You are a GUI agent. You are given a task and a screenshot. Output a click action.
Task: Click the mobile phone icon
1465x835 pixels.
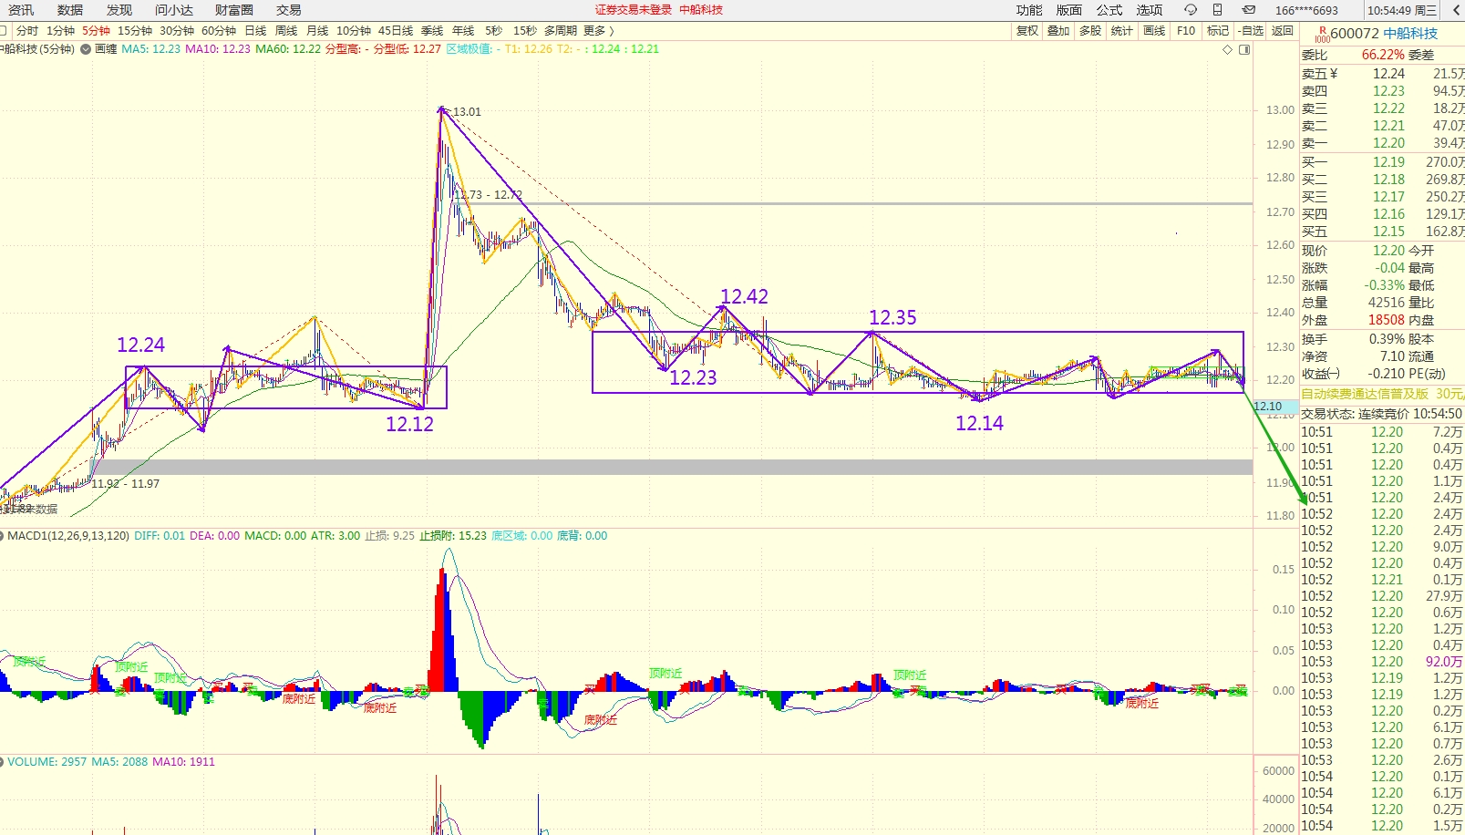click(x=1217, y=10)
